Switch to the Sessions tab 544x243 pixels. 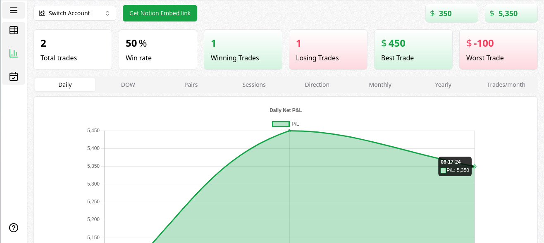254,85
